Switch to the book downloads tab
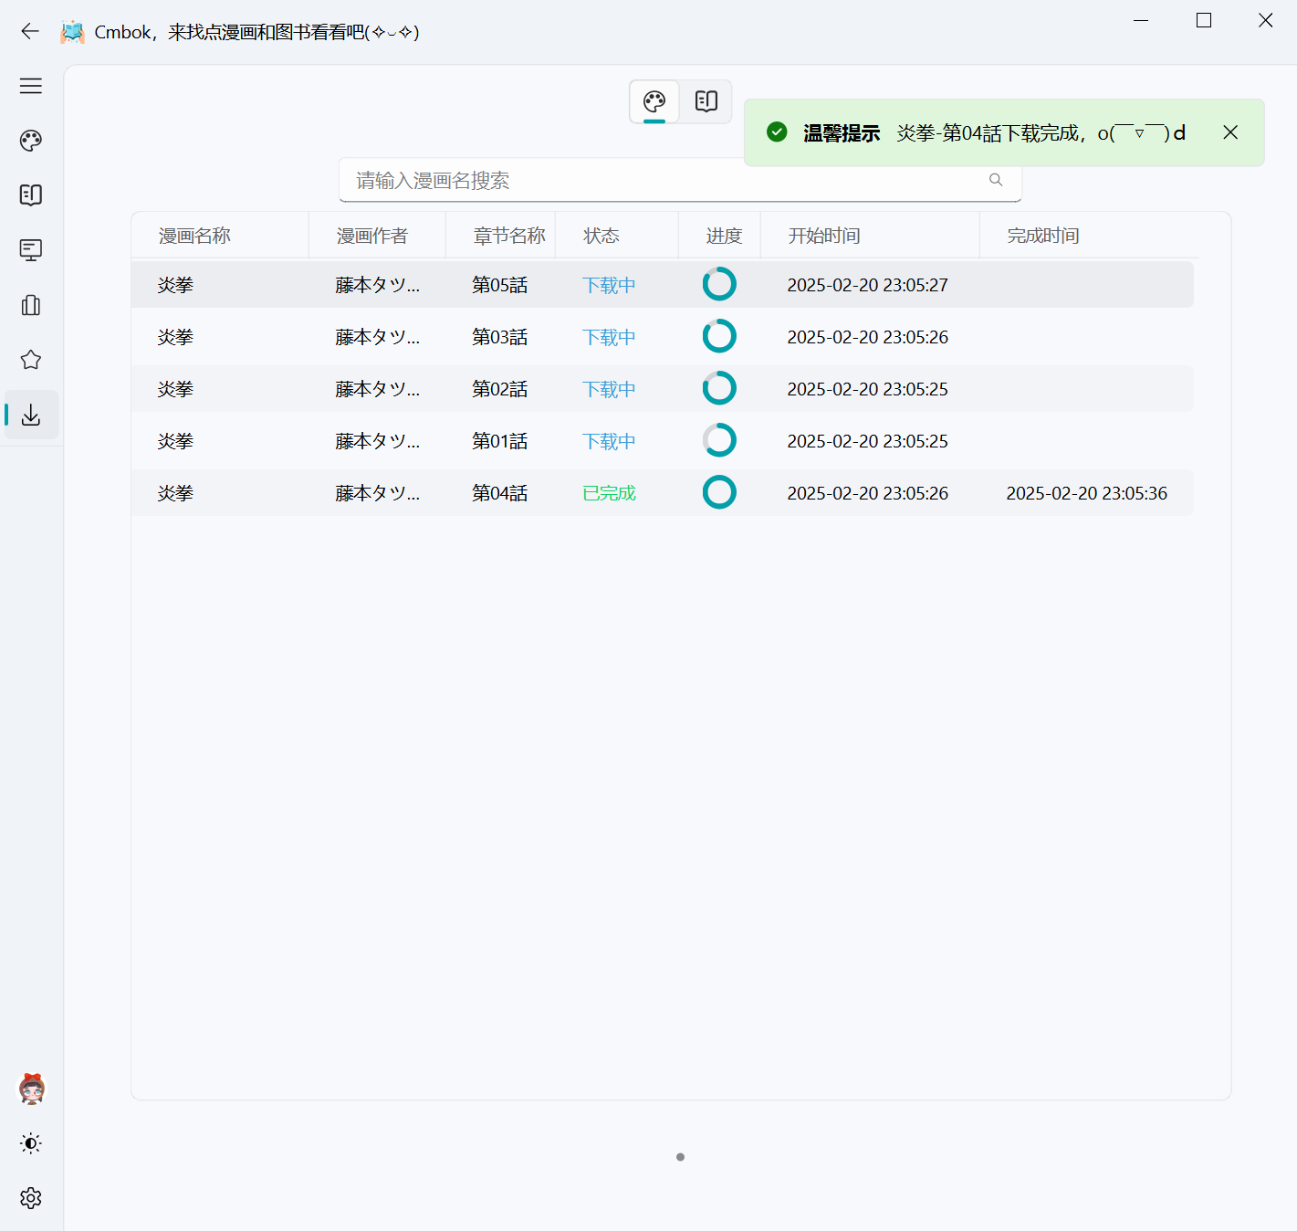The height and width of the screenshot is (1231, 1297). 706,101
